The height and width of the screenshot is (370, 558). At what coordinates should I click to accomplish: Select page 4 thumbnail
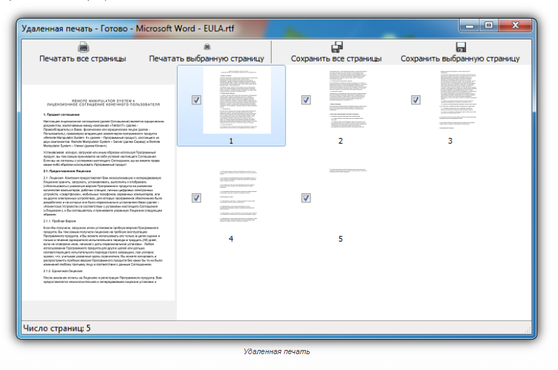pos(238,196)
